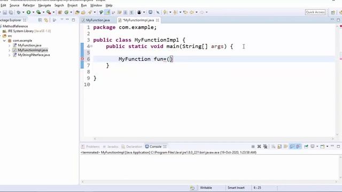This screenshot has height=192, width=342.
Task: Click the Console tab
Action: [x=156, y=147]
